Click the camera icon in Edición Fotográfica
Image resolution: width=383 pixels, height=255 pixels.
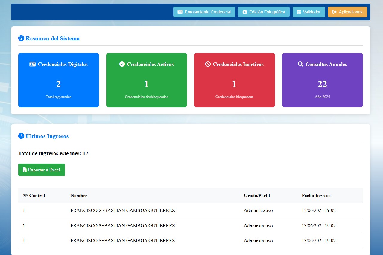pyautogui.click(x=245, y=12)
